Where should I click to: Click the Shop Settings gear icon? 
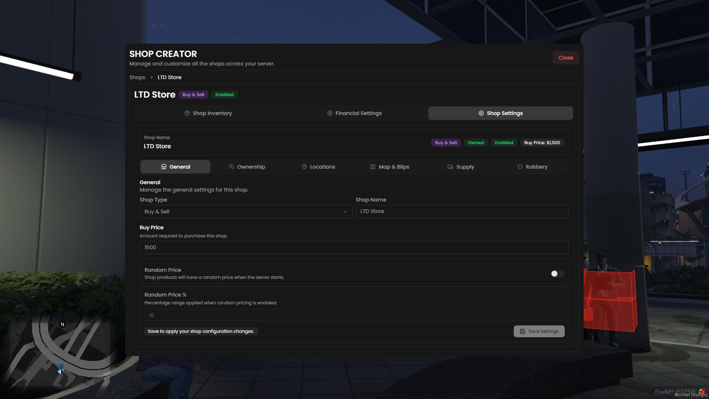pyautogui.click(x=481, y=113)
